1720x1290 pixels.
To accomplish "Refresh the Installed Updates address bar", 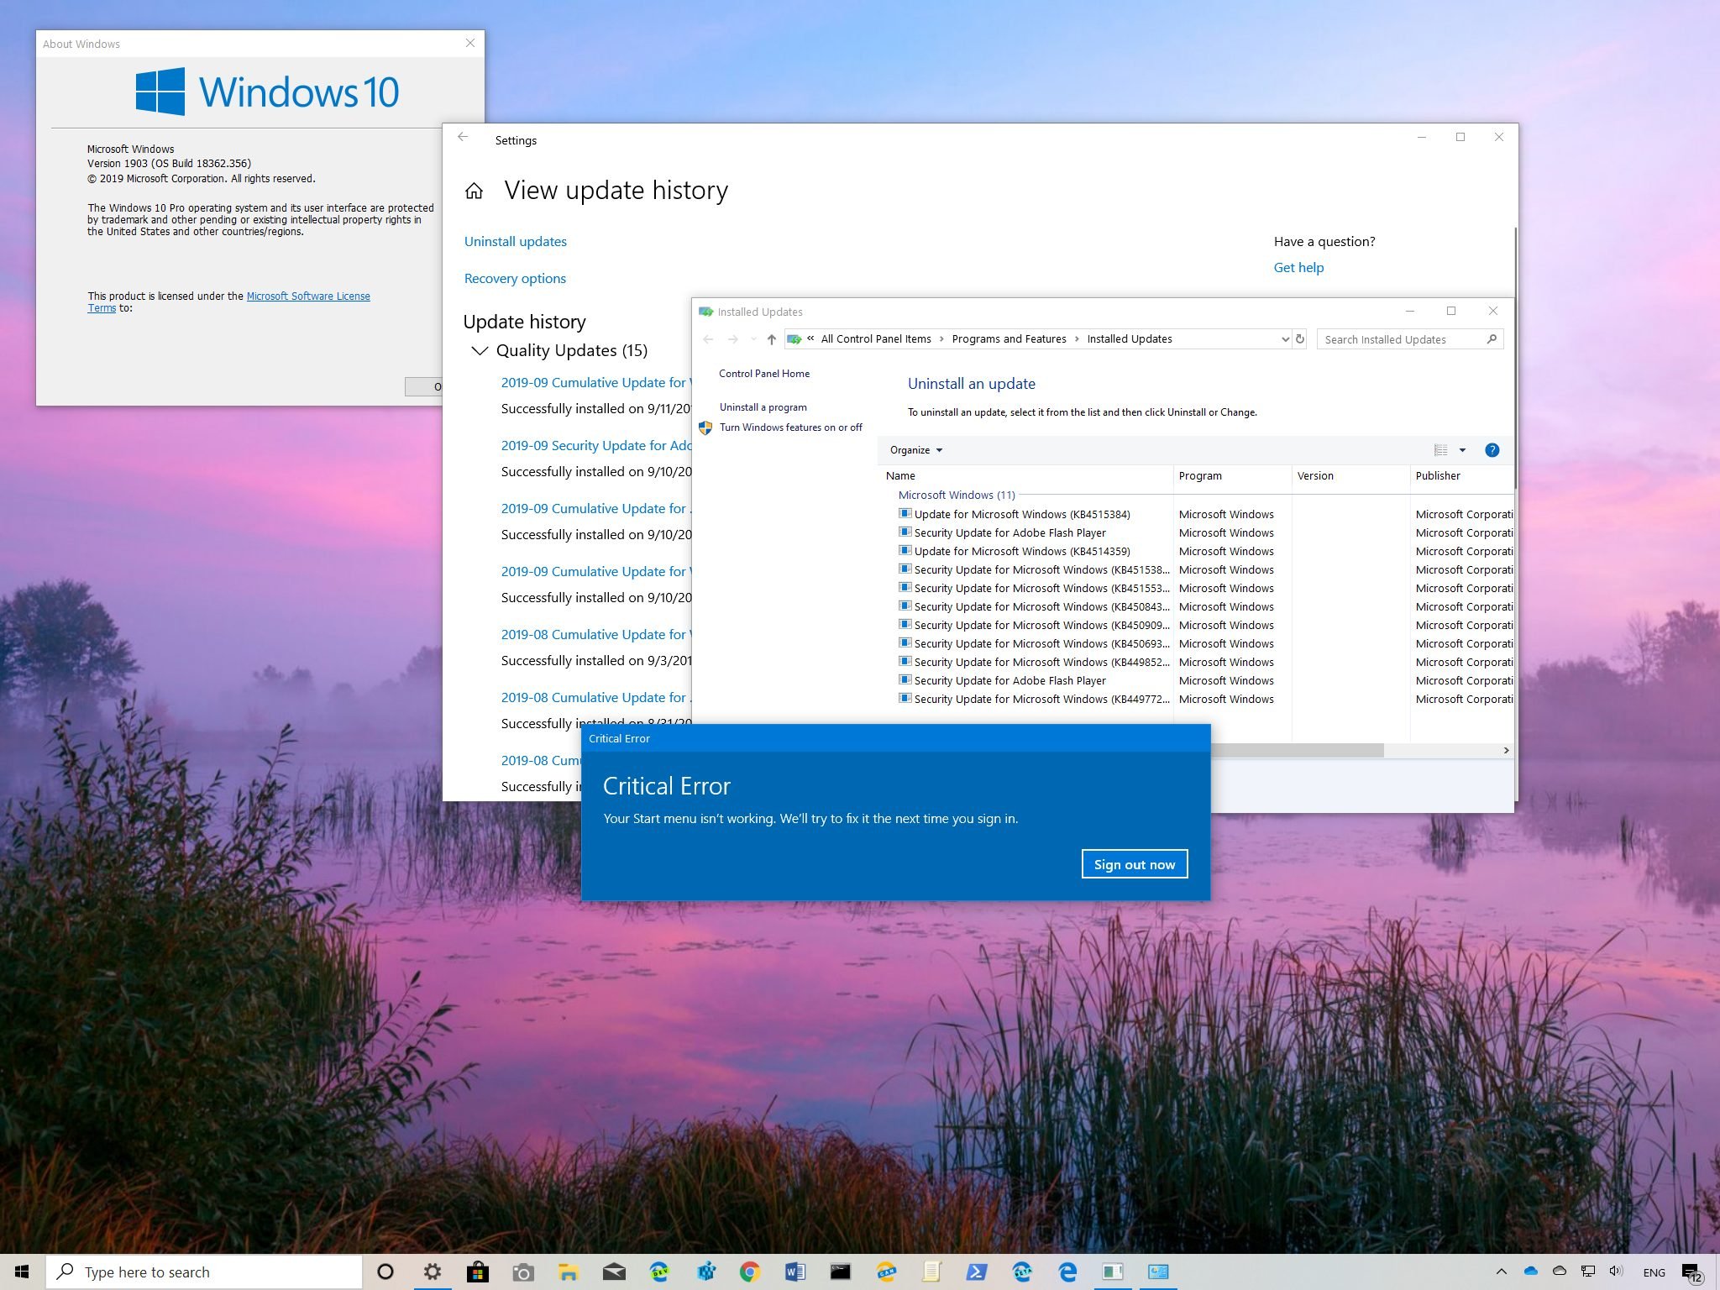I will pos(1300,339).
